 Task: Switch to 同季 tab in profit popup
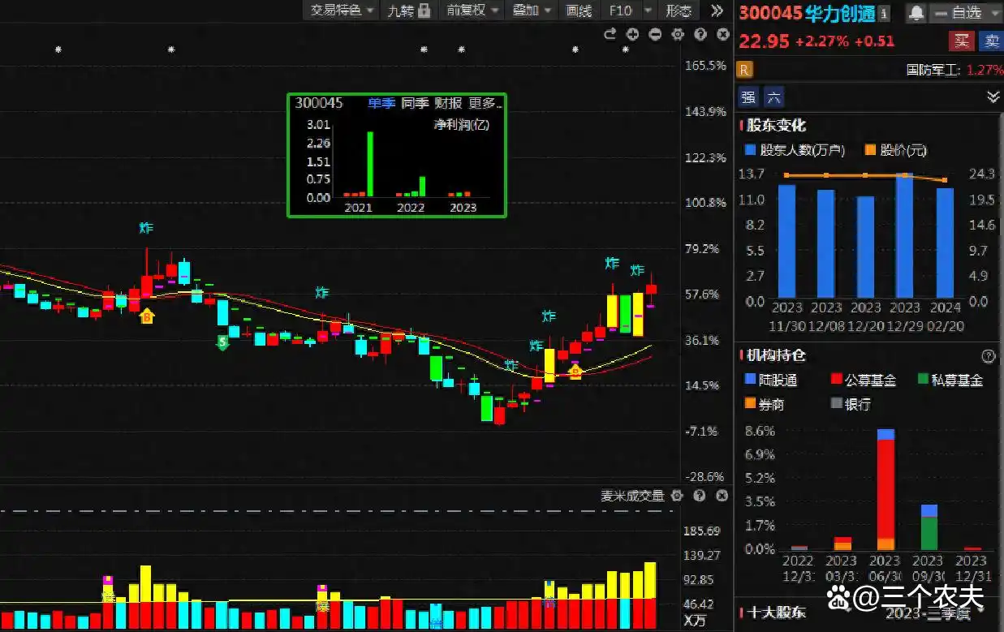tap(415, 103)
